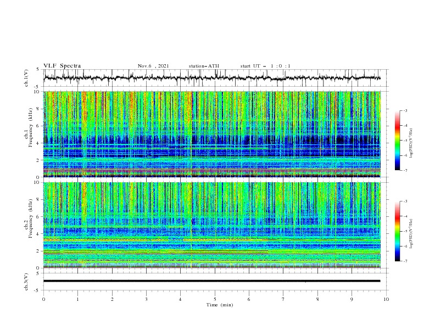Image resolution: width=435 pixels, height=336 pixels.
Task: Click the "station=ATH" header label
Action: click(204, 66)
